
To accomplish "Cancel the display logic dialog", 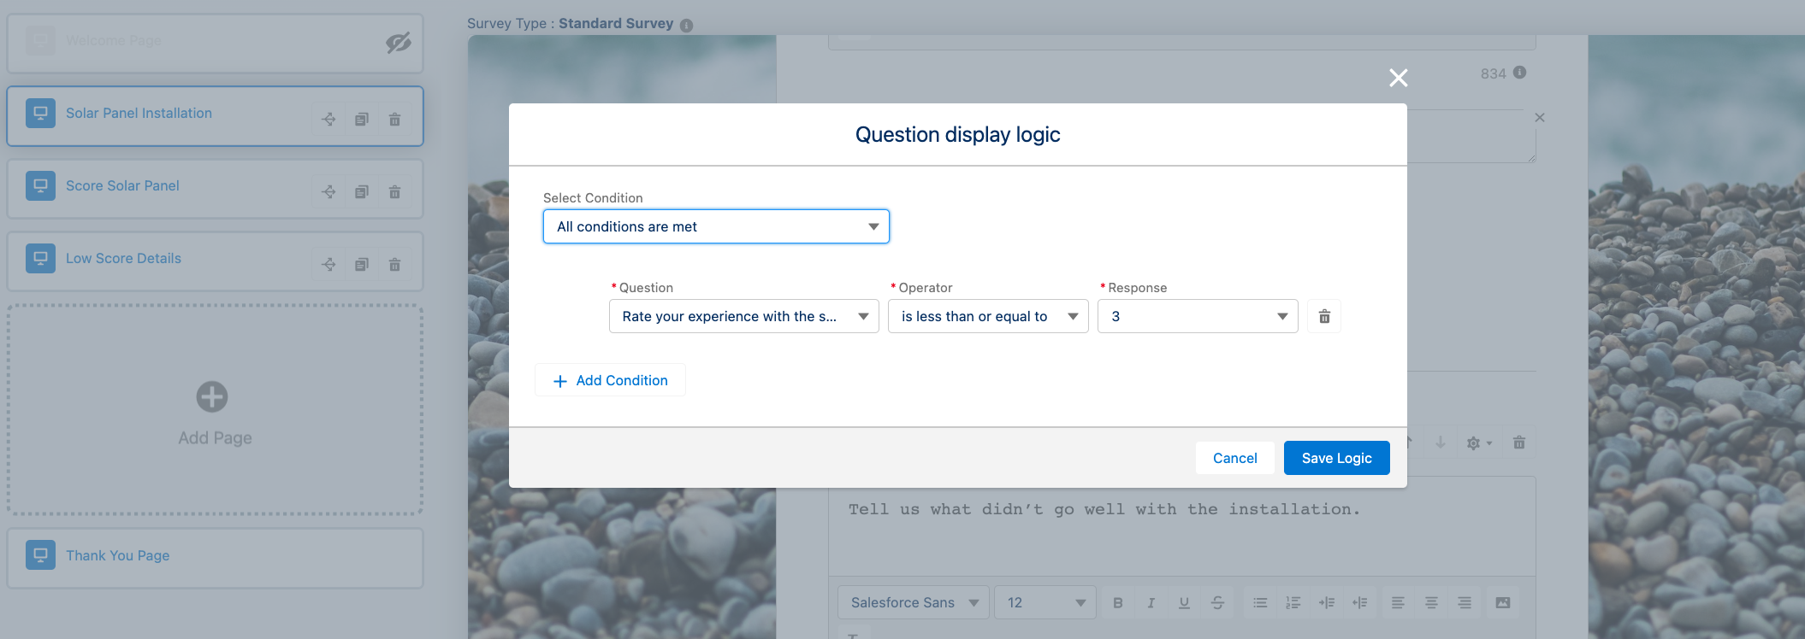I will tap(1234, 458).
